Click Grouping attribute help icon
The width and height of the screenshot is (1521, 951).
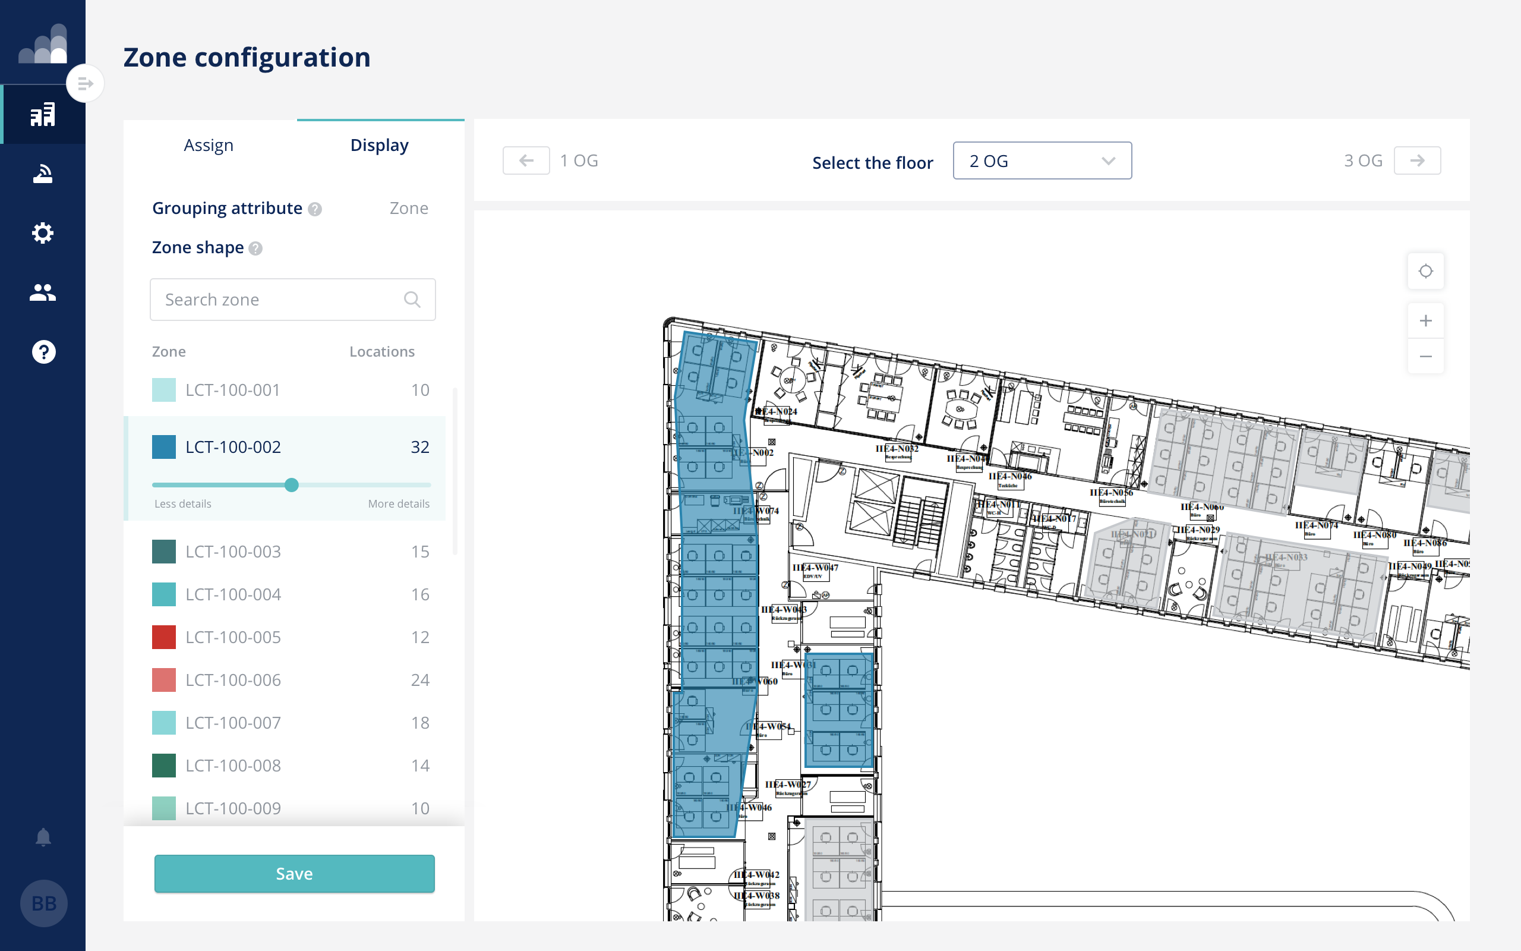(315, 209)
